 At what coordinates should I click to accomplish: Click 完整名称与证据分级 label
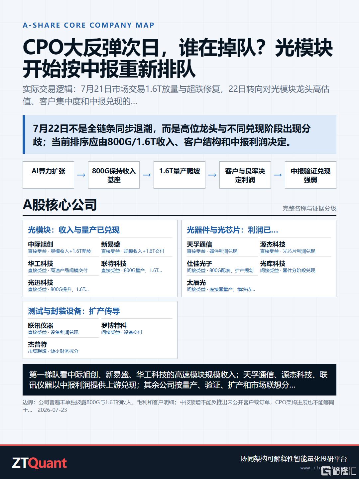click(x=309, y=208)
